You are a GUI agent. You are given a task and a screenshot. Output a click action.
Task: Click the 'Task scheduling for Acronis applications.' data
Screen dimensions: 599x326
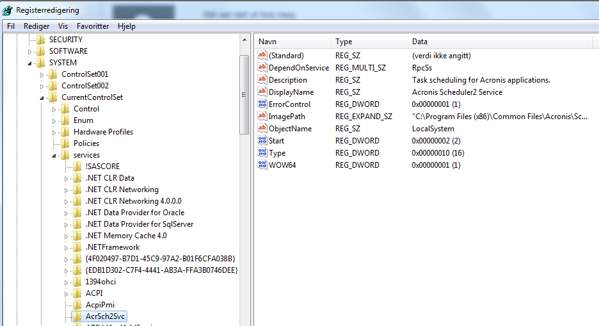[x=481, y=80]
